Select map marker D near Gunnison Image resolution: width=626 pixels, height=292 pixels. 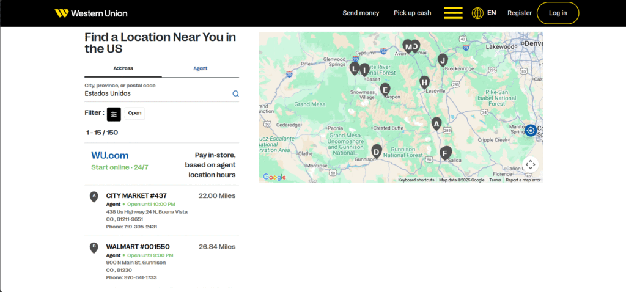[377, 150]
